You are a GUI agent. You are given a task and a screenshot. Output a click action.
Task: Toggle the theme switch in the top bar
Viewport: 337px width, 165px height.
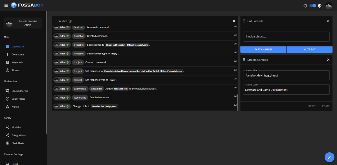313,5
